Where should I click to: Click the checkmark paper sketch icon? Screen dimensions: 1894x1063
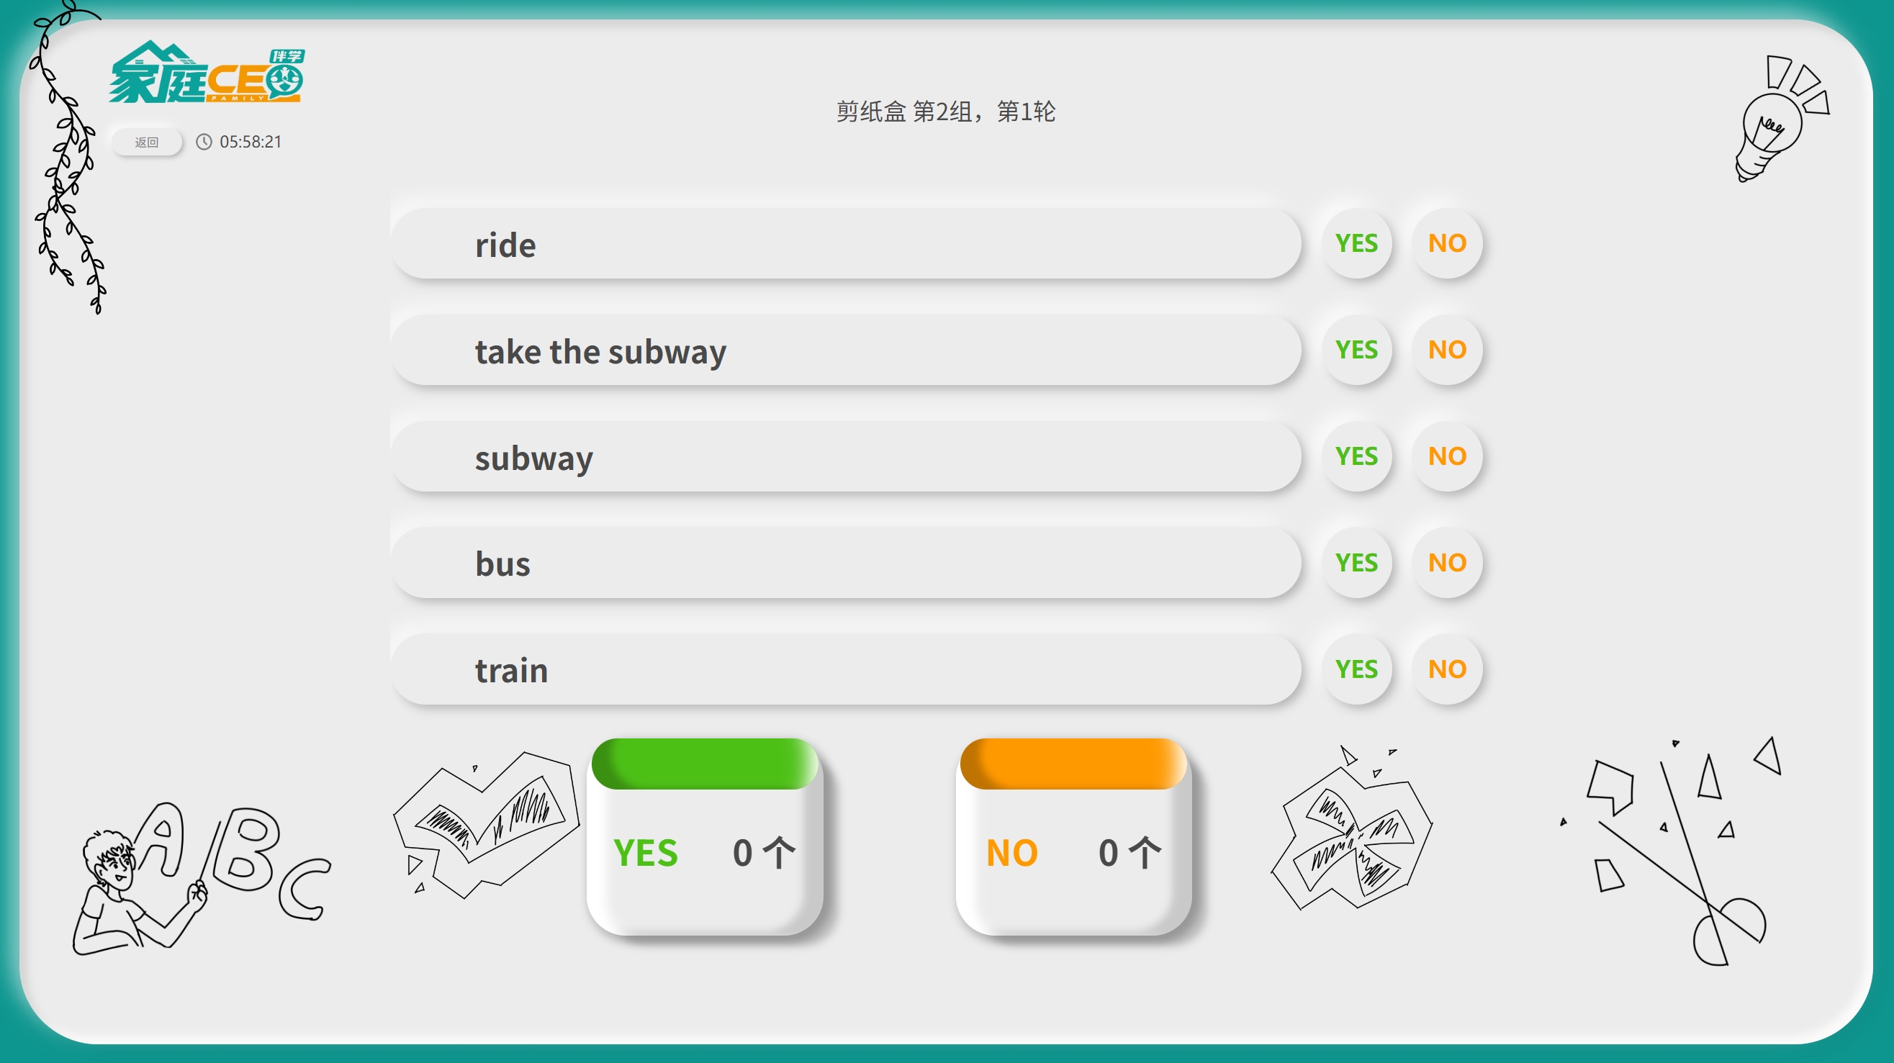coord(485,823)
